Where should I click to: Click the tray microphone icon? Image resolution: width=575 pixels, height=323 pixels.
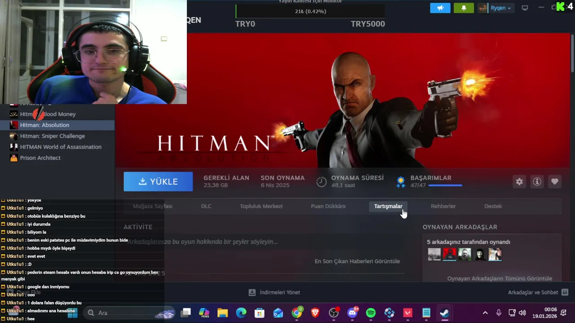pyautogui.click(x=499, y=313)
